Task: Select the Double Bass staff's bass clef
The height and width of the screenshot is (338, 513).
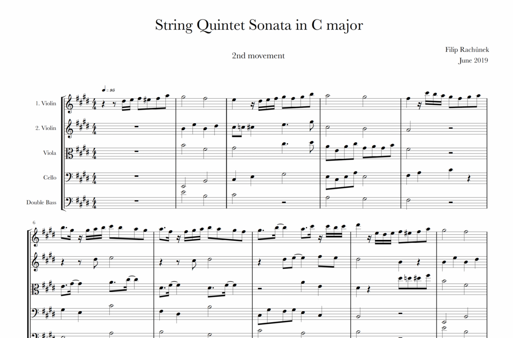Action: [70, 202]
